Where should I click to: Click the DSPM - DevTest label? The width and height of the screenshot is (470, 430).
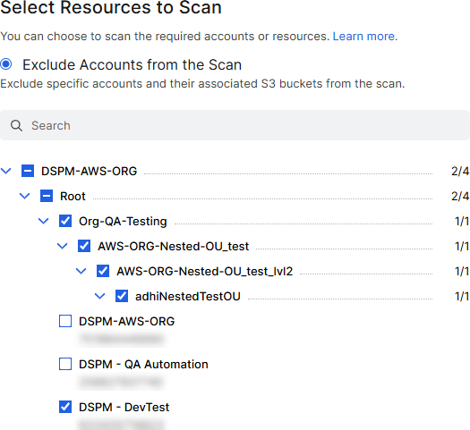(124, 408)
